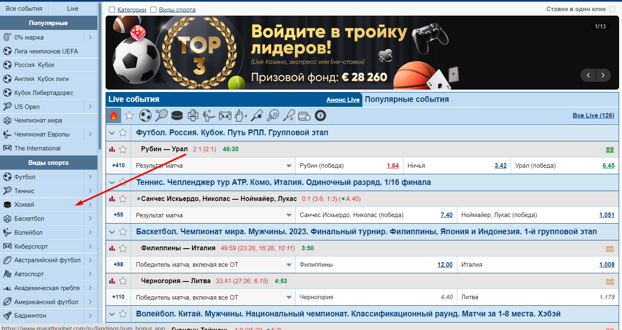This screenshot has height=330, width=622.
Task: Filter live events by football ball icon
Action: coord(145,115)
